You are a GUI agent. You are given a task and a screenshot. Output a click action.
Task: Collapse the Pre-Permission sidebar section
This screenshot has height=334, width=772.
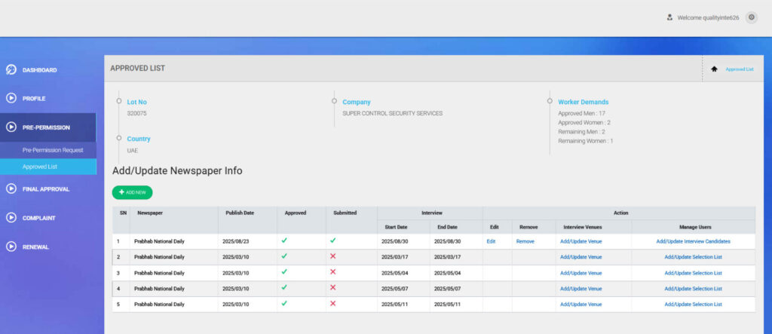[x=47, y=127]
